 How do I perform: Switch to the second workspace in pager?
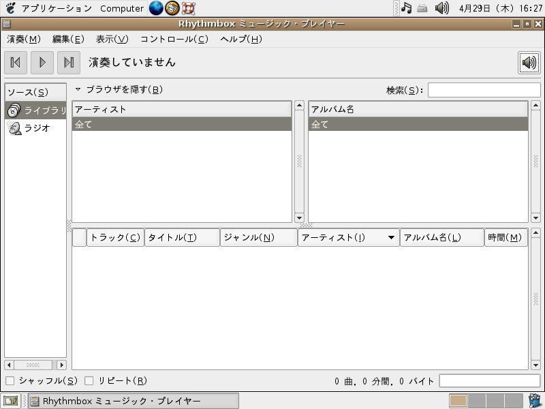pos(477,401)
